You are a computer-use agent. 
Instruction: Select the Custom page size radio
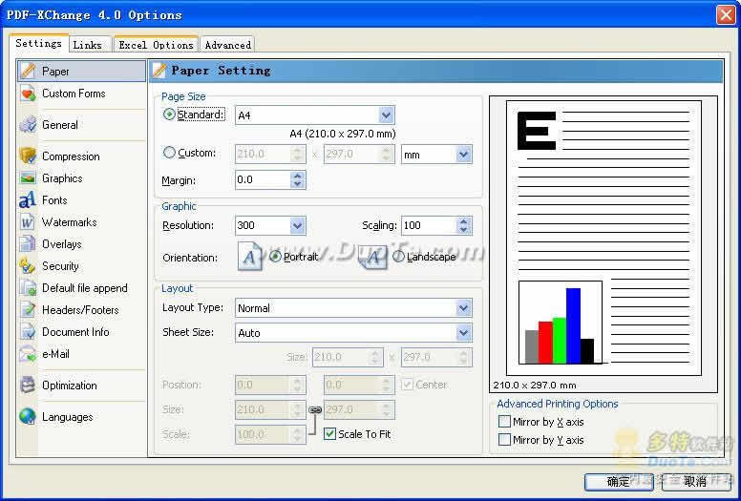pos(169,153)
